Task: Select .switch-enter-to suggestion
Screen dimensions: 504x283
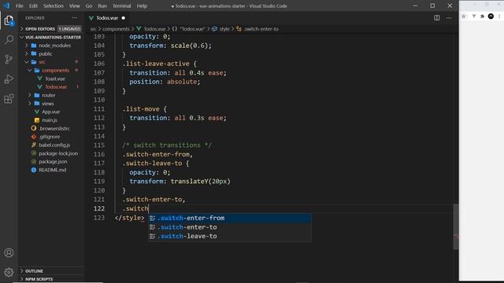Action: click(x=229, y=227)
